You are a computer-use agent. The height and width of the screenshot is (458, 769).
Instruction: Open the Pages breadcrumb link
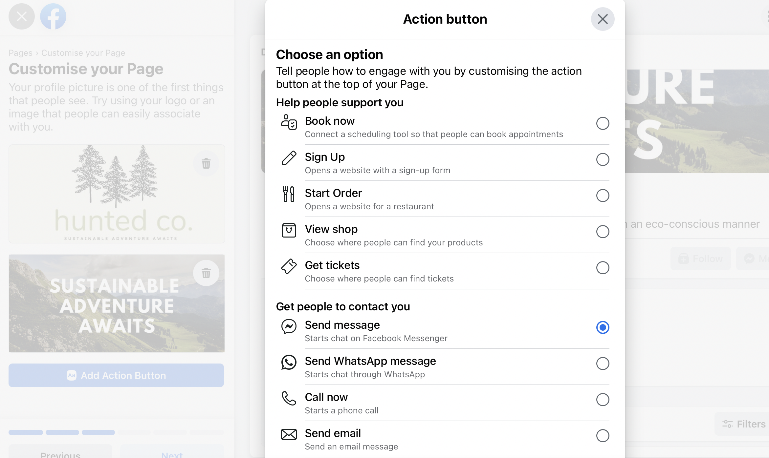click(x=20, y=53)
